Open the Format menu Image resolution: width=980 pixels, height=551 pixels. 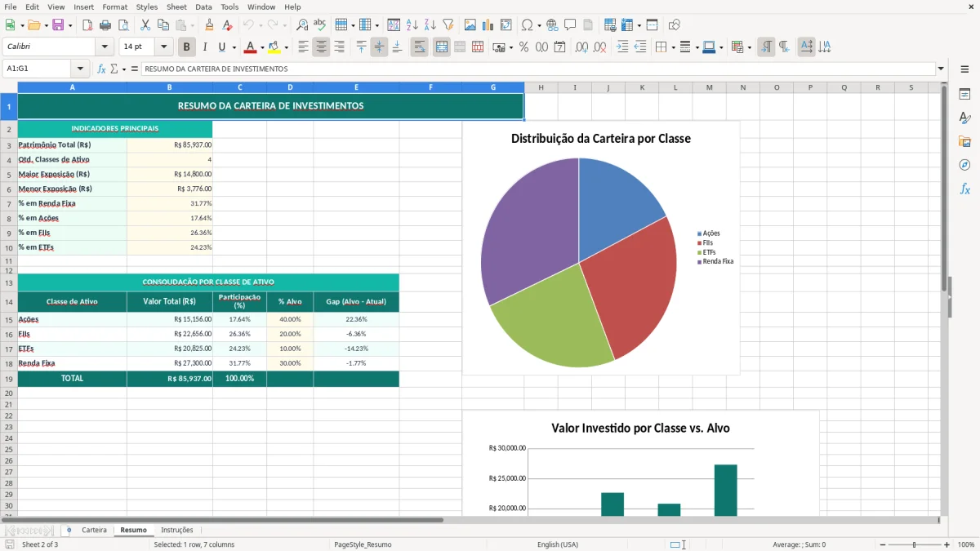[x=114, y=7]
